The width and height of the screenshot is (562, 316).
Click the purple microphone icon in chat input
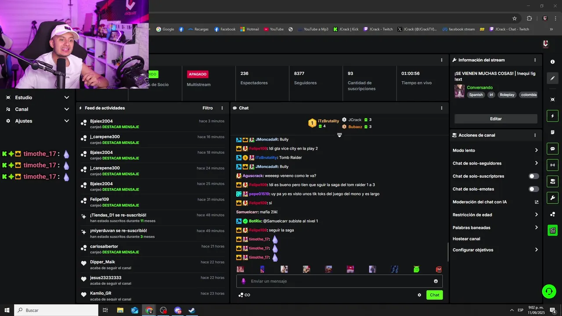[x=244, y=281]
